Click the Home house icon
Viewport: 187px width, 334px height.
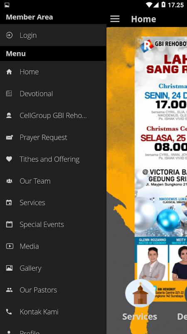(x=9, y=72)
